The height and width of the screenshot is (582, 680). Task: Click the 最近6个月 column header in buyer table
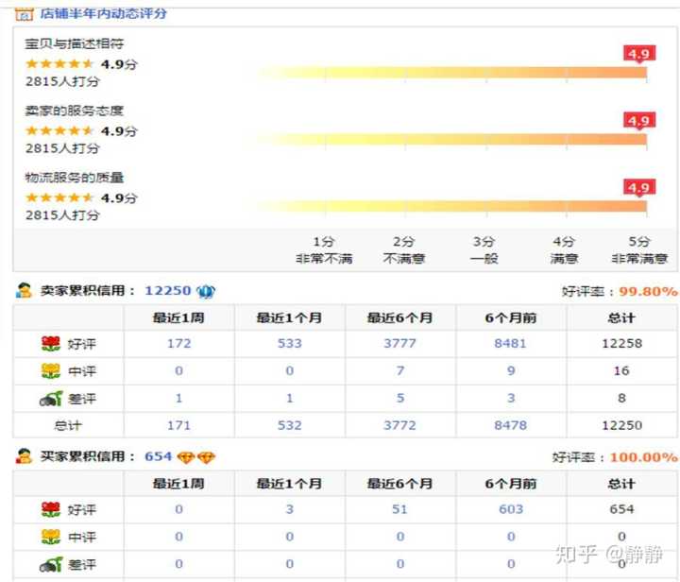click(x=399, y=484)
